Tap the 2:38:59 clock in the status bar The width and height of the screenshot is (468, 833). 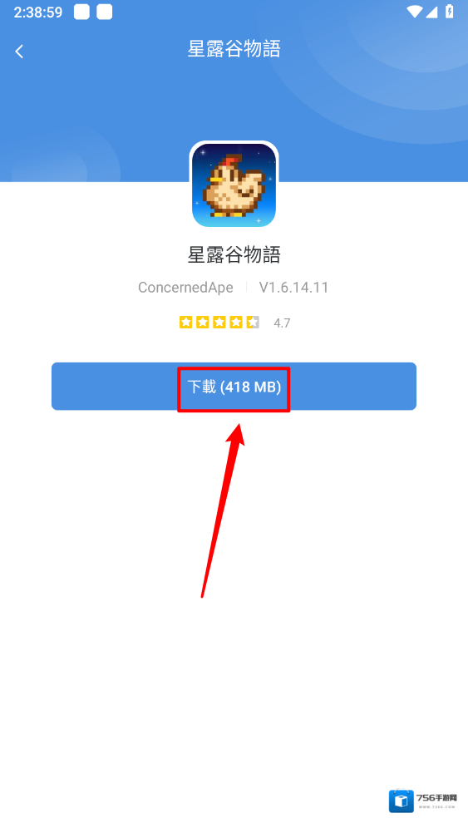(x=38, y=12)
